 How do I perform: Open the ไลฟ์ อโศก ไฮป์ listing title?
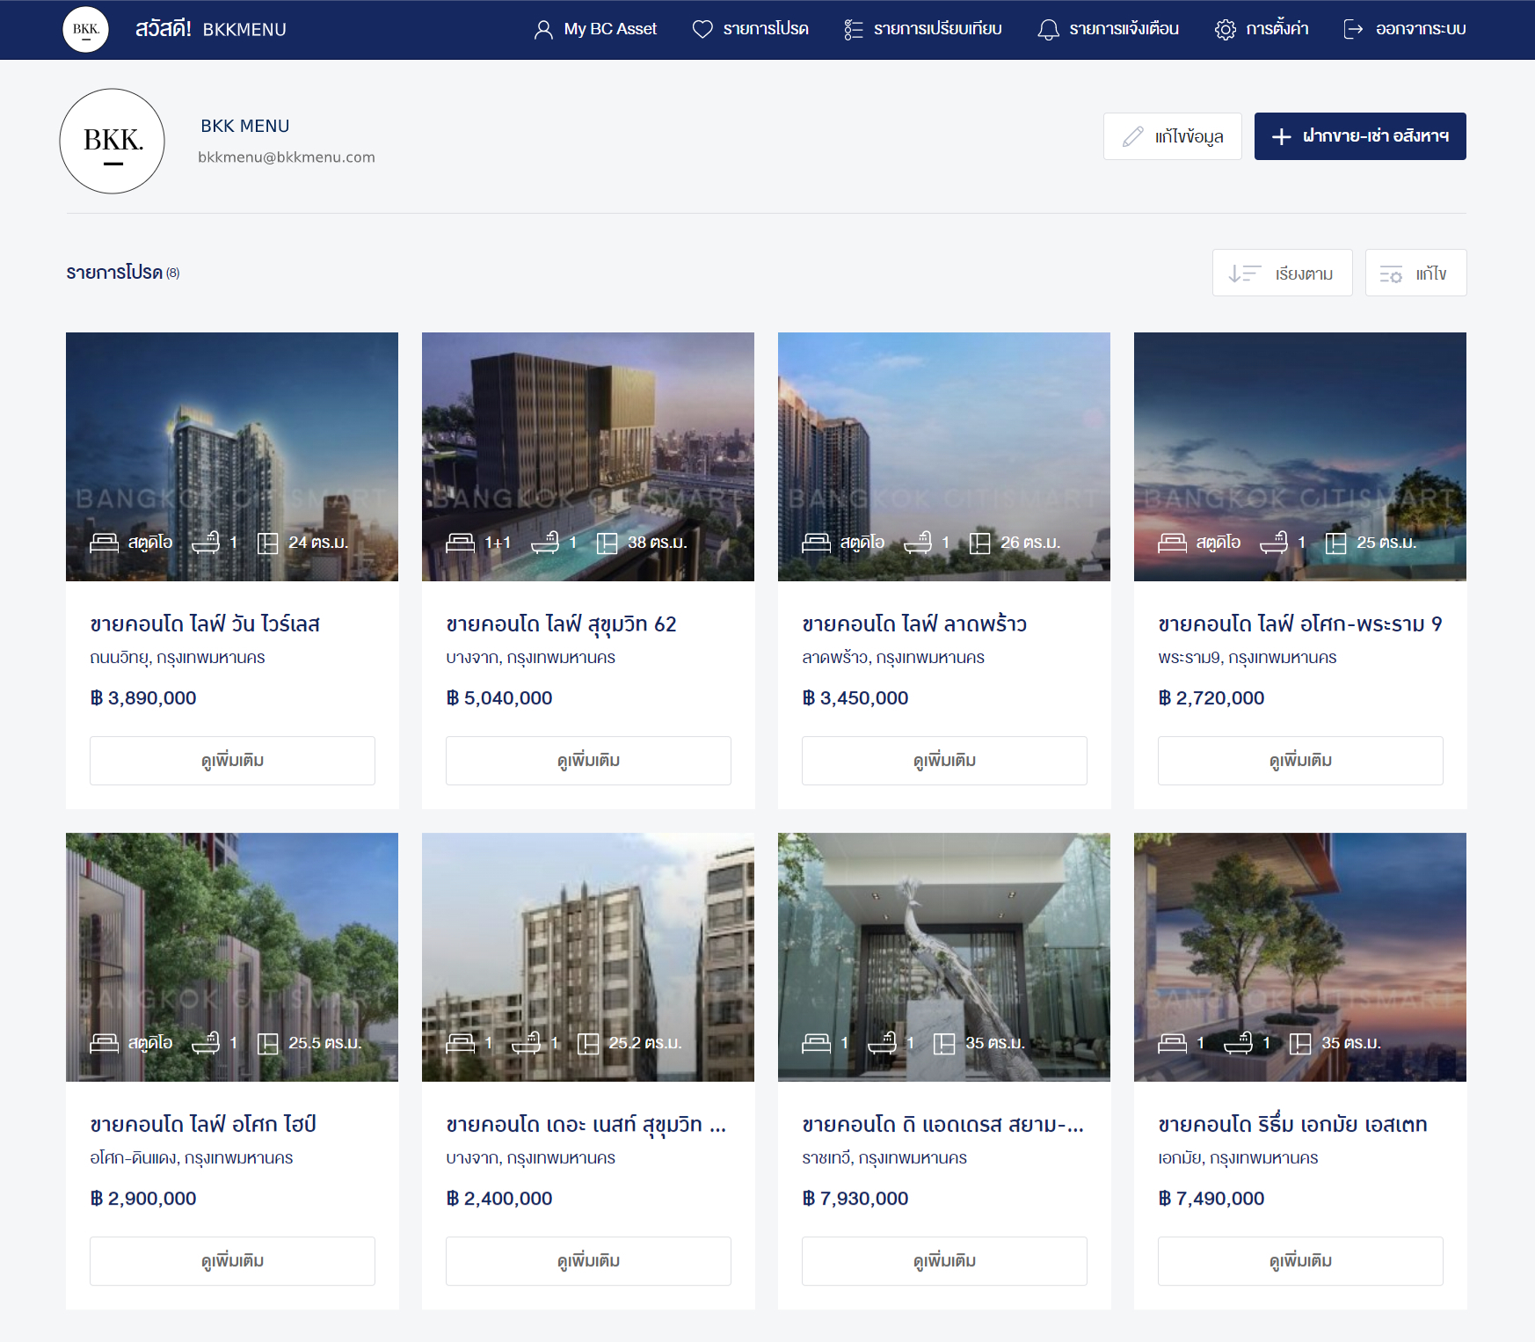pyautogui.click(x=203, y=1125)
